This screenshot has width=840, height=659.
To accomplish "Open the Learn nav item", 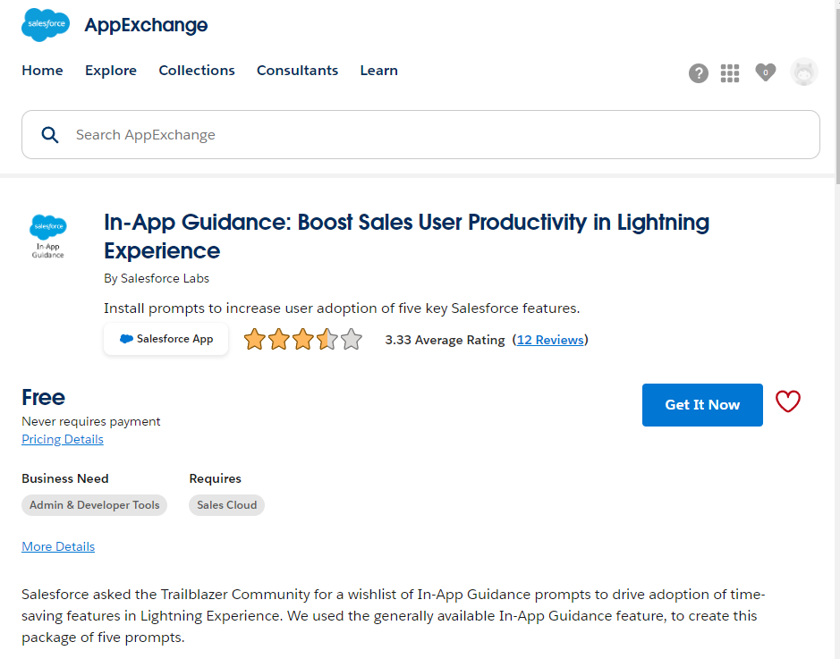I will (378, 71).
